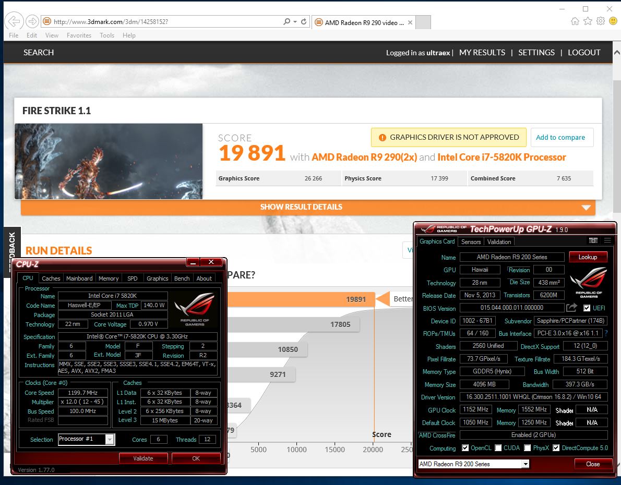The width and height of the screenshot is (621, 485).
Task: Click the 17805 grey score bar
Action: pyautogui.click(x=293, y=325)
